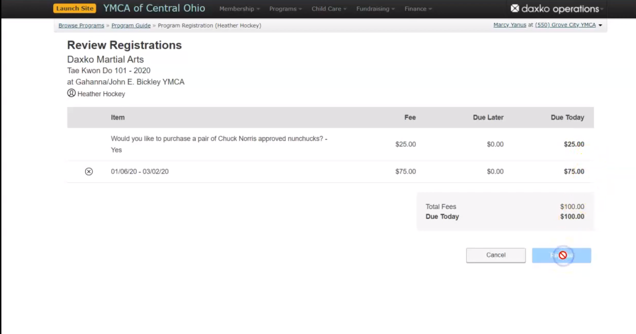Go to Browse Programs breadcrumb link
This screenshot has width=636, height=334.
pyautogui.click(x=81, y=25)
